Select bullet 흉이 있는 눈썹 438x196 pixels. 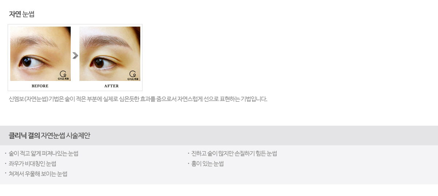(207, 164)
